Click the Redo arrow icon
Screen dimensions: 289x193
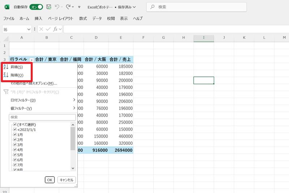coord(68,7)
